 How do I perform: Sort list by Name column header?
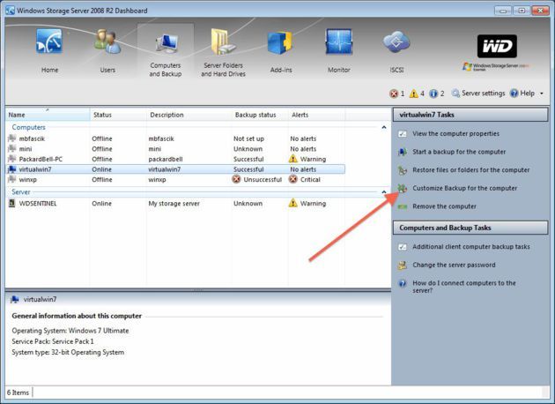48,115
